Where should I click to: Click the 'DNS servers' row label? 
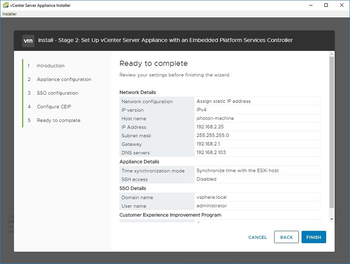click(136, 153)
